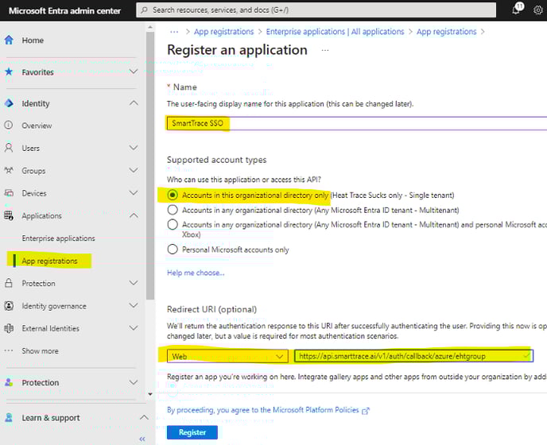The height and width of the screenshot is (445, 547).
Task: Open Overview under Identity
Action: [37, 126]
